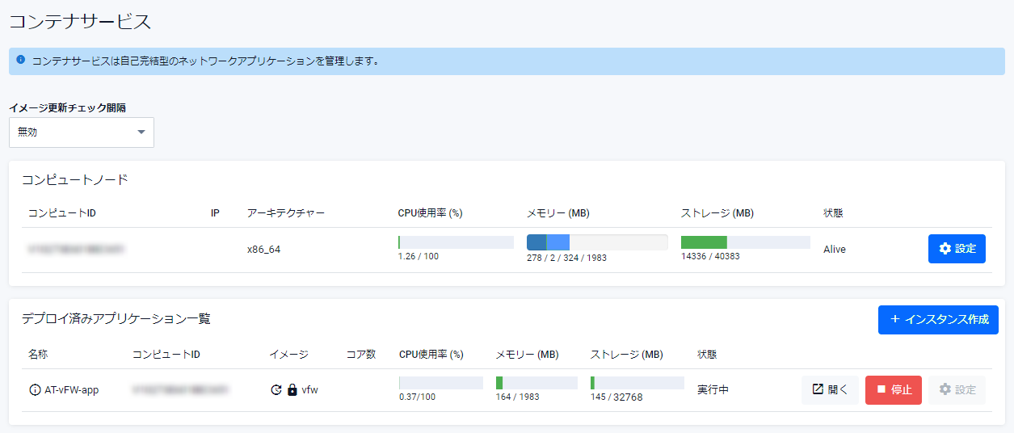Screen dimensions: 1014x433
Task: Click the compute node storage usage bar
Action: pos(745,242)
